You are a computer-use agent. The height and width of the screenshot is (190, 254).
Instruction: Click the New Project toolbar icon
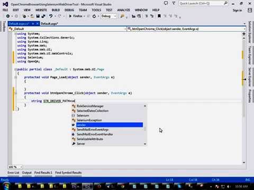[x=24, y=16]
